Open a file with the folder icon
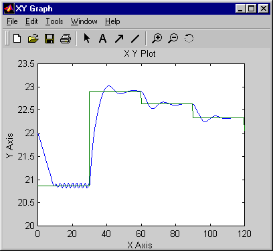This screenshot has height=251, width=273. coord(33,39)
